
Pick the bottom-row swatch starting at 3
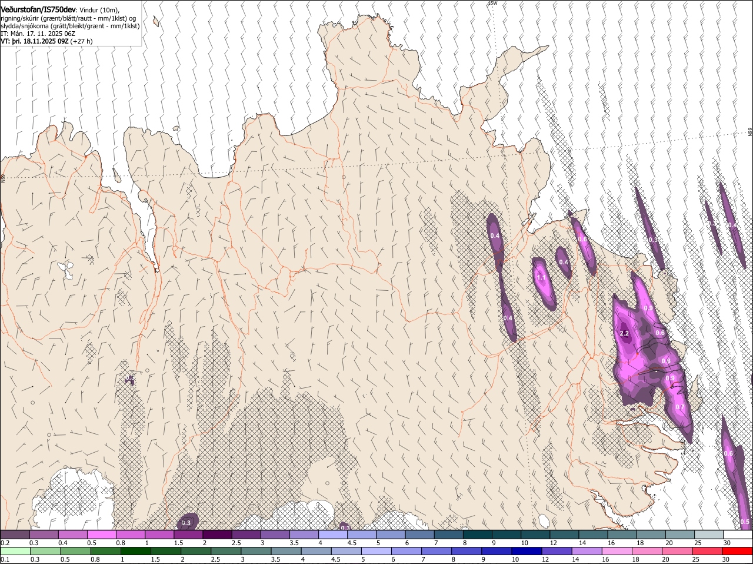(x=256, y=551)
